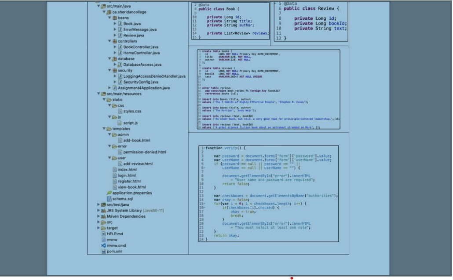Click the file icon beside schema.sql
This screenshot has width=453, height=280.
pyautogui.click(x=109, y=198)
